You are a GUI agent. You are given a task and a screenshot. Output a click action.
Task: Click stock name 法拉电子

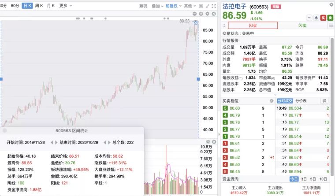(234, 6)
